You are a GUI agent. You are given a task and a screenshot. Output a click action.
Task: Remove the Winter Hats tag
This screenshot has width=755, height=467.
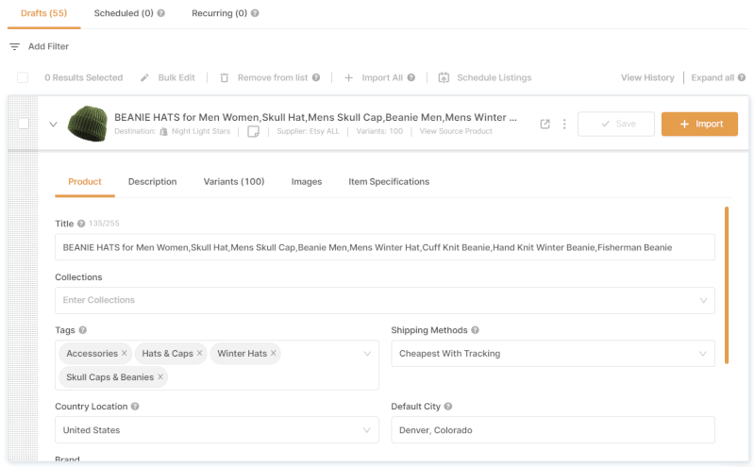(x=273, y=353)
